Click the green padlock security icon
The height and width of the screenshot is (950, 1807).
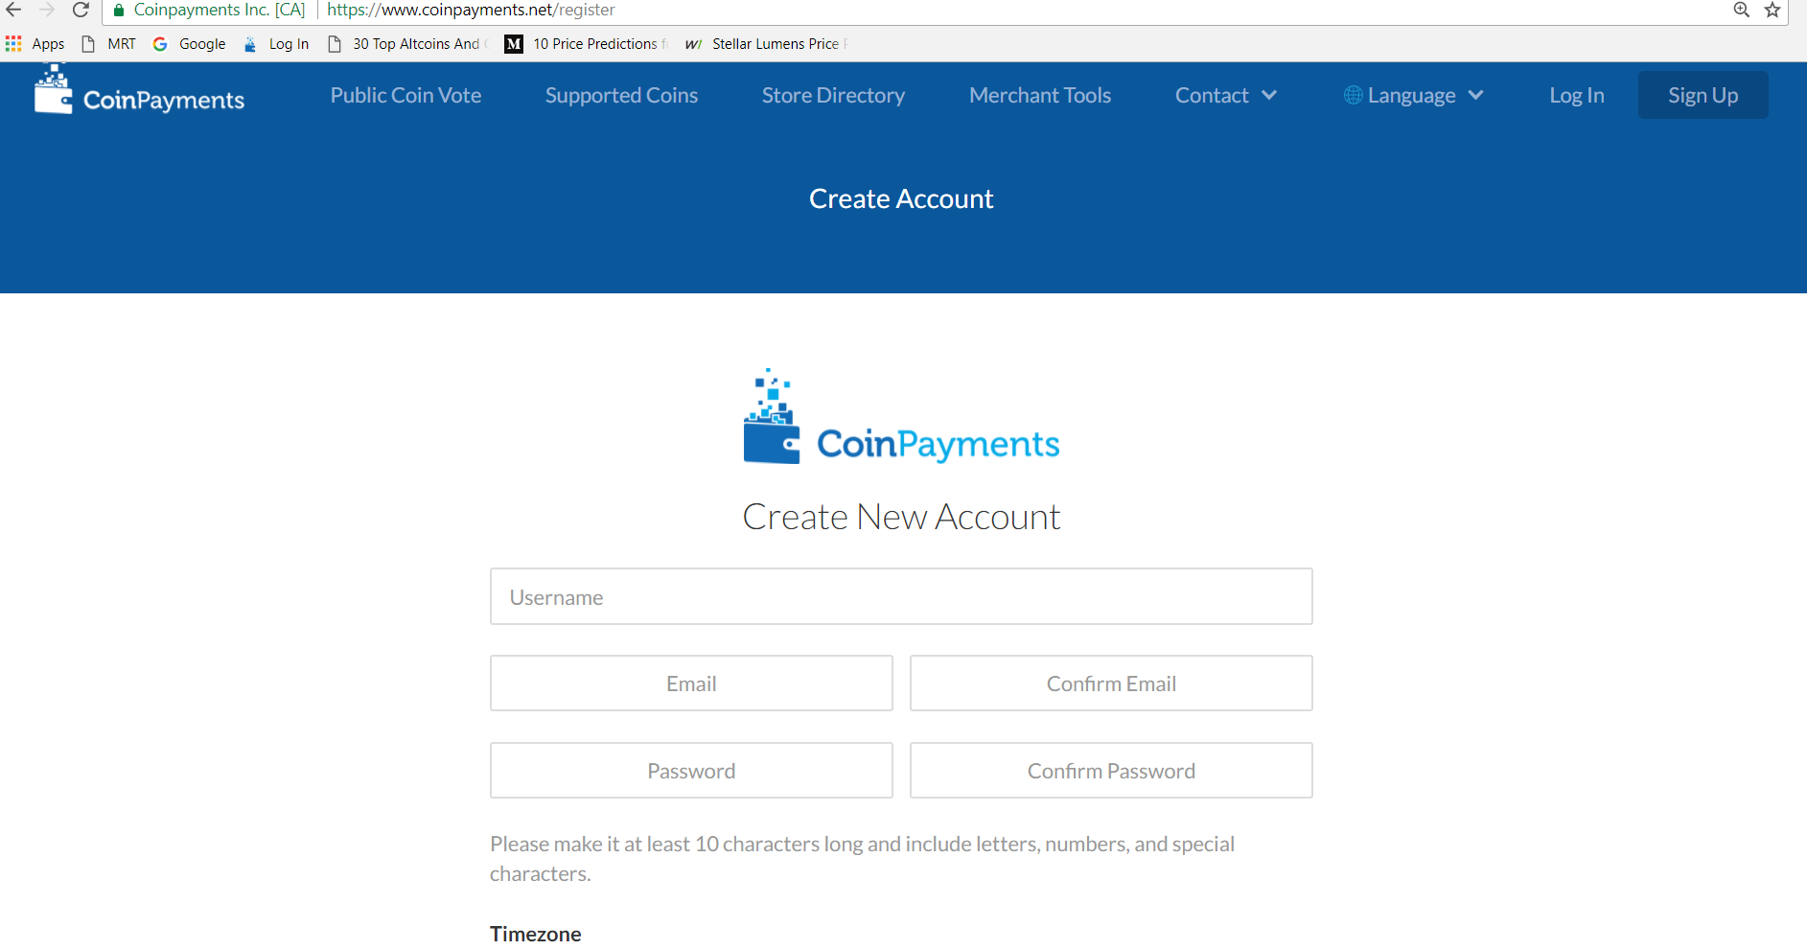point(119,11)
